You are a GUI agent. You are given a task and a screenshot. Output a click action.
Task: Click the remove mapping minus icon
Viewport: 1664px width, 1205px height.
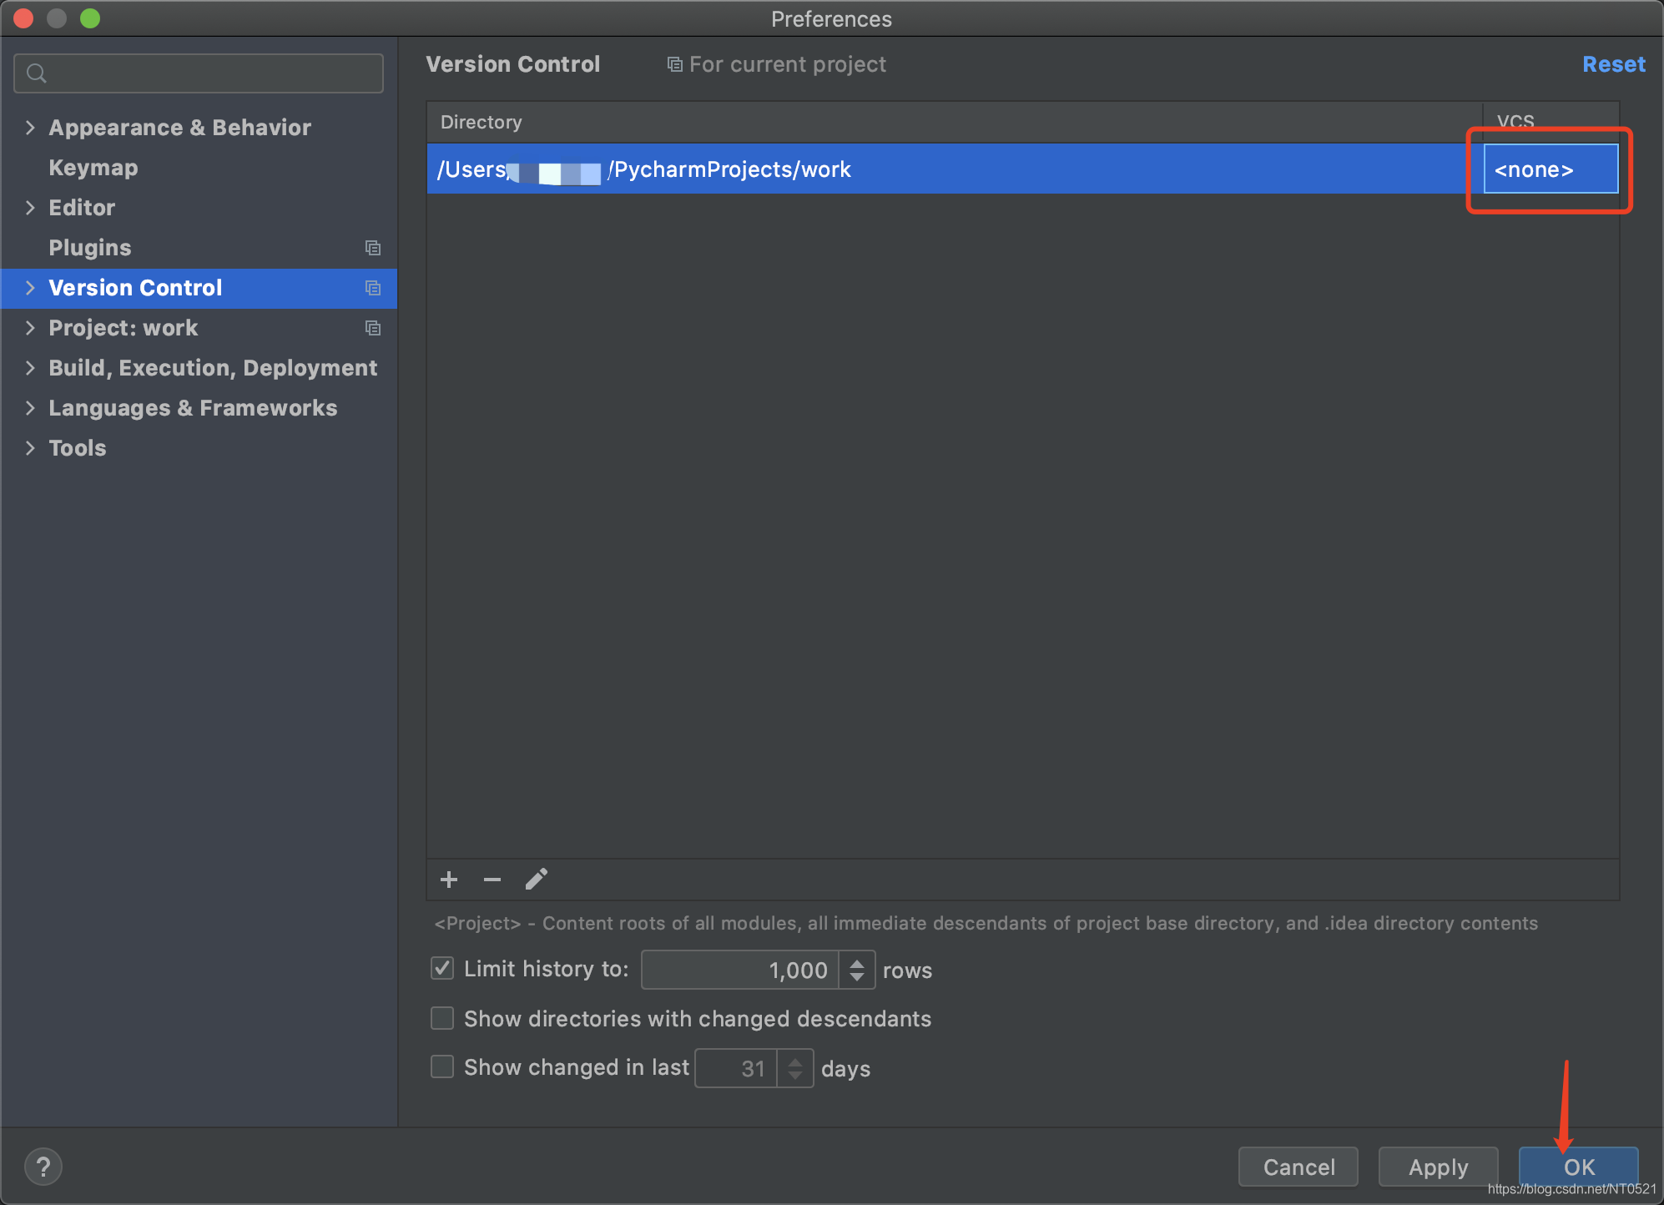tap(492, 880)
